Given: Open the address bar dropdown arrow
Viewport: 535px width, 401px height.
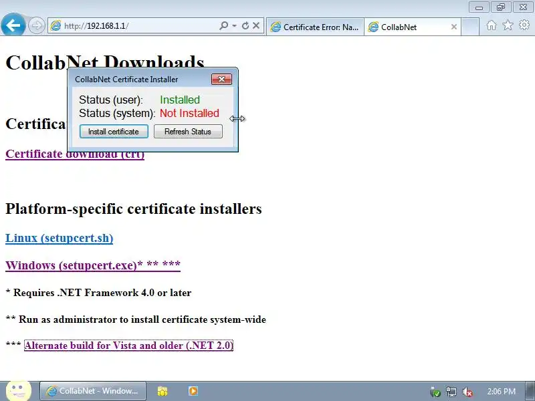Looking at the screenshot, I should 235,25.
